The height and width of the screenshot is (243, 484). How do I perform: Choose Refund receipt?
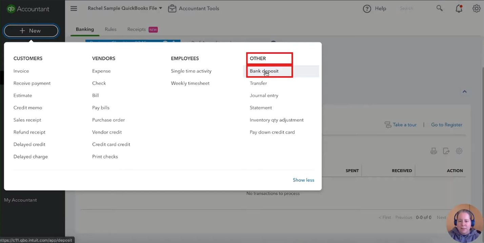click(29, 132)
